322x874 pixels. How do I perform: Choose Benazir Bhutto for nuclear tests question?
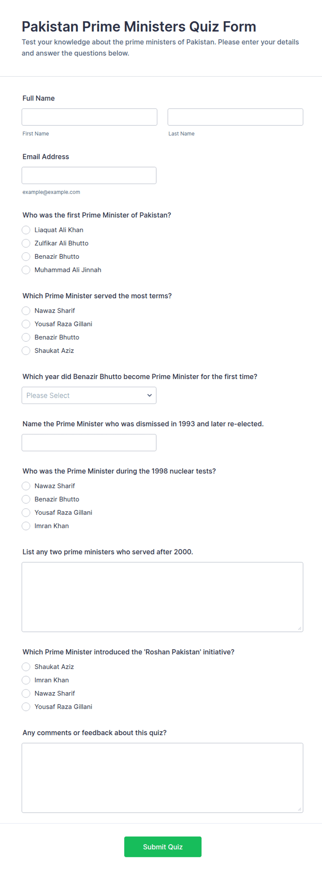[x=26, y=499]
